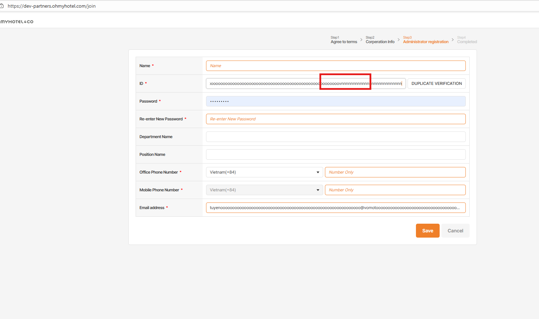The image size is (539, 319).
Task: Click the Password field
Action: [335, 101]
